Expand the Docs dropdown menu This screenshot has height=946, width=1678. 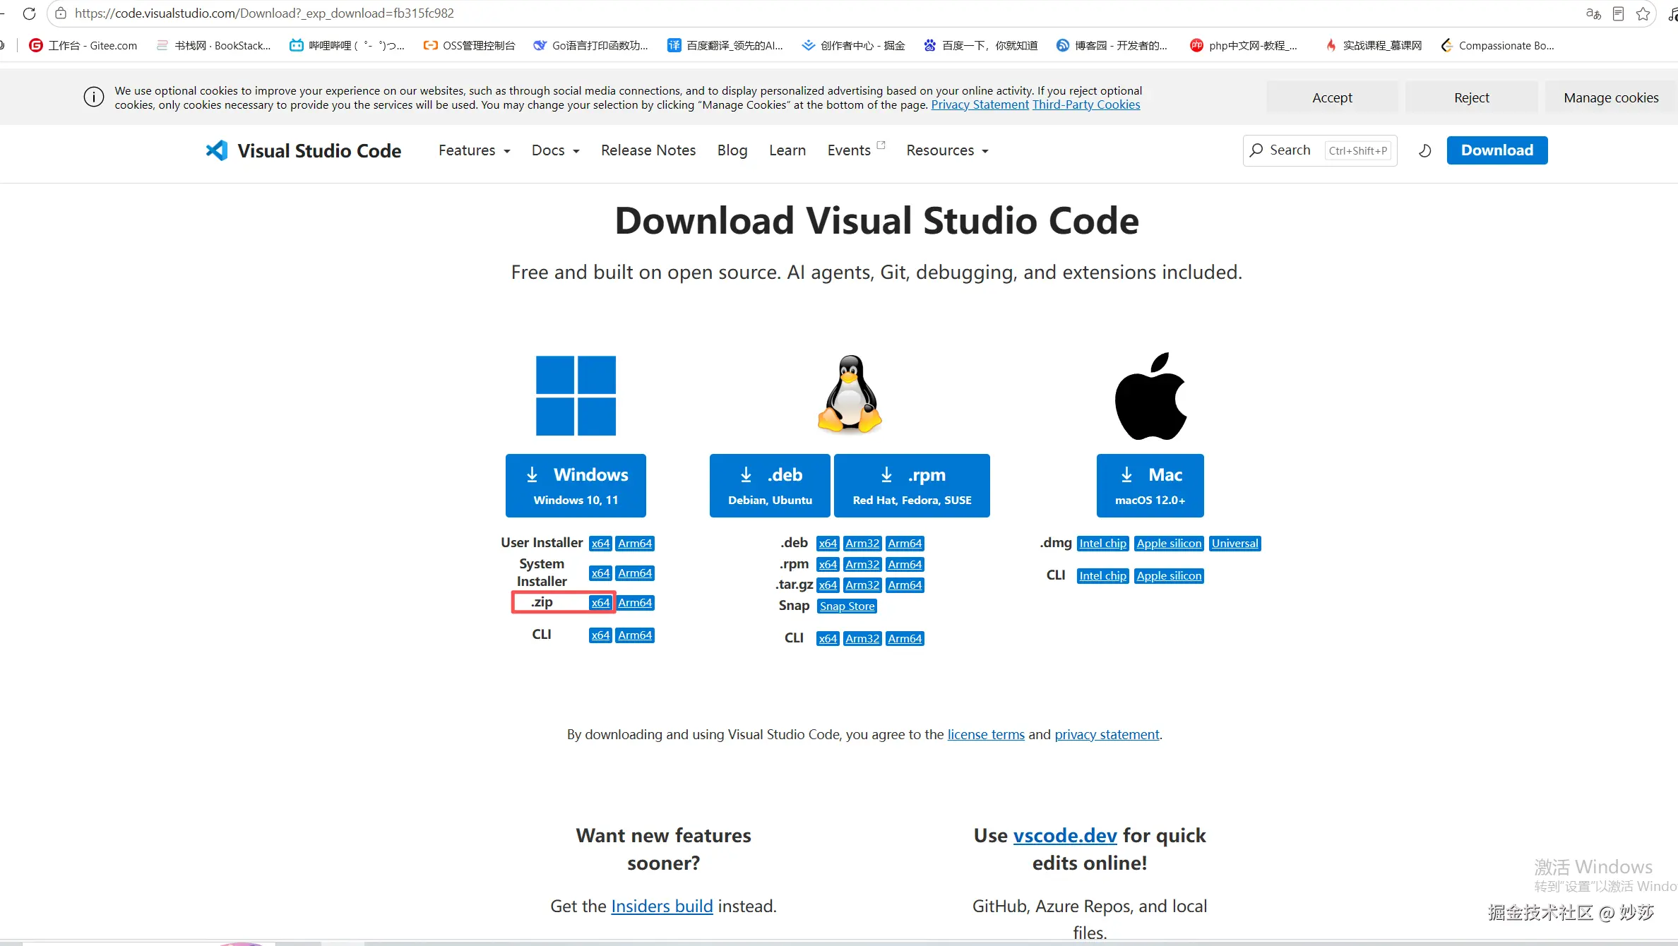click(x=555, y=150)
